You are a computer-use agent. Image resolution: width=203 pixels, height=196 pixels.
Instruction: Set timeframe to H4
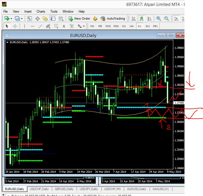coord(131,26)
